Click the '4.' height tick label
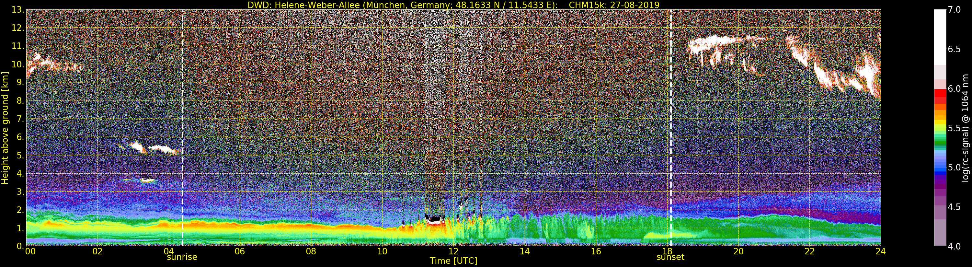Image resolution: width=972 pixels, height=267 pixels. pyautogui.click(x=20, y=173)
